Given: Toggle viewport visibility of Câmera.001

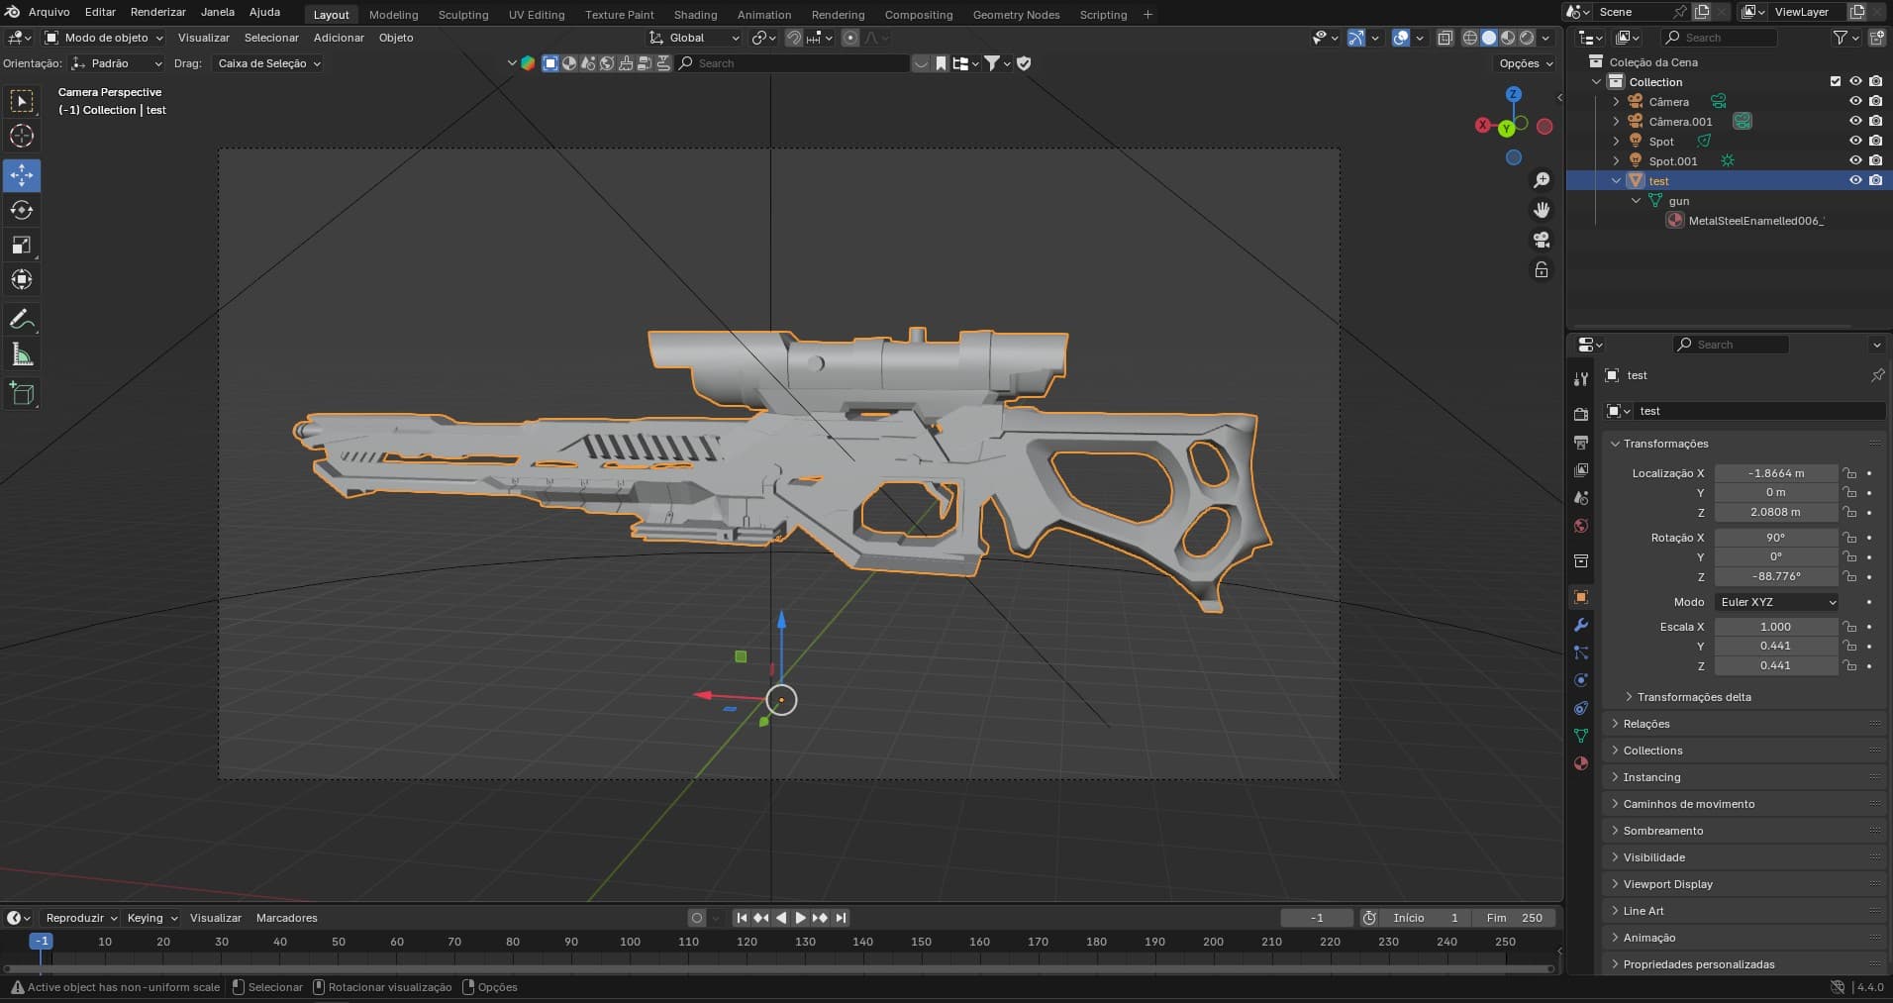Looking at the screenshot, I should 1855,122.
